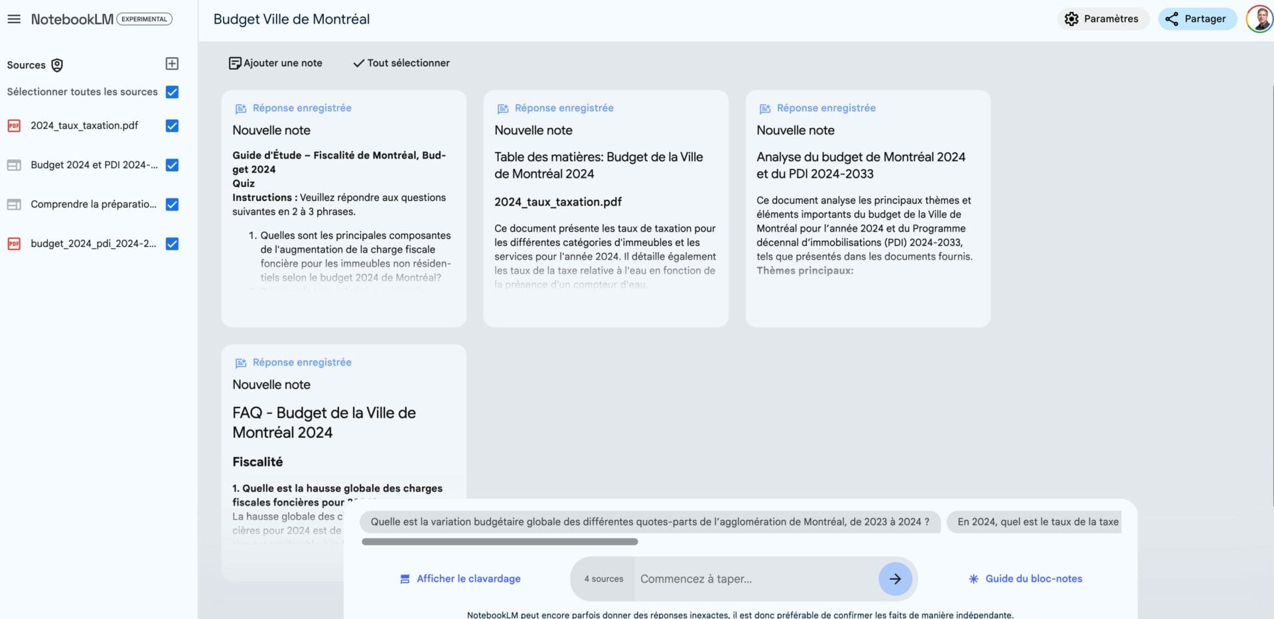Viewport: 1274px width, 619px height.
Task: Open the hamburger main menu
Action: click(14, 19)
